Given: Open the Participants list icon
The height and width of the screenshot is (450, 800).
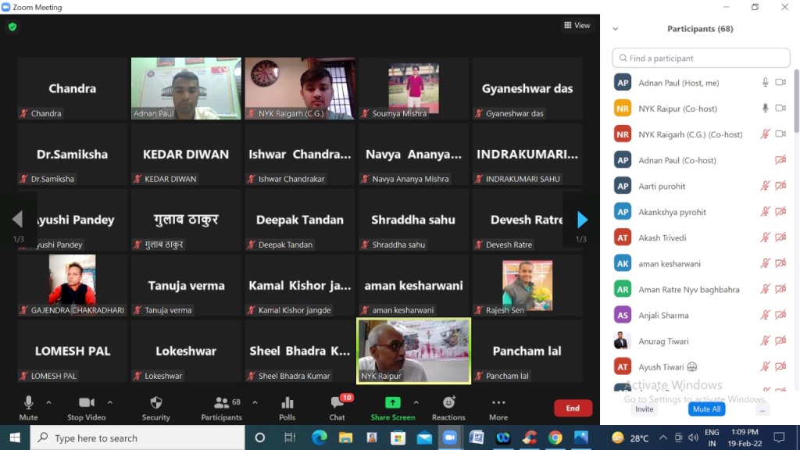Looking at the screenshot, I should point(222,403).
